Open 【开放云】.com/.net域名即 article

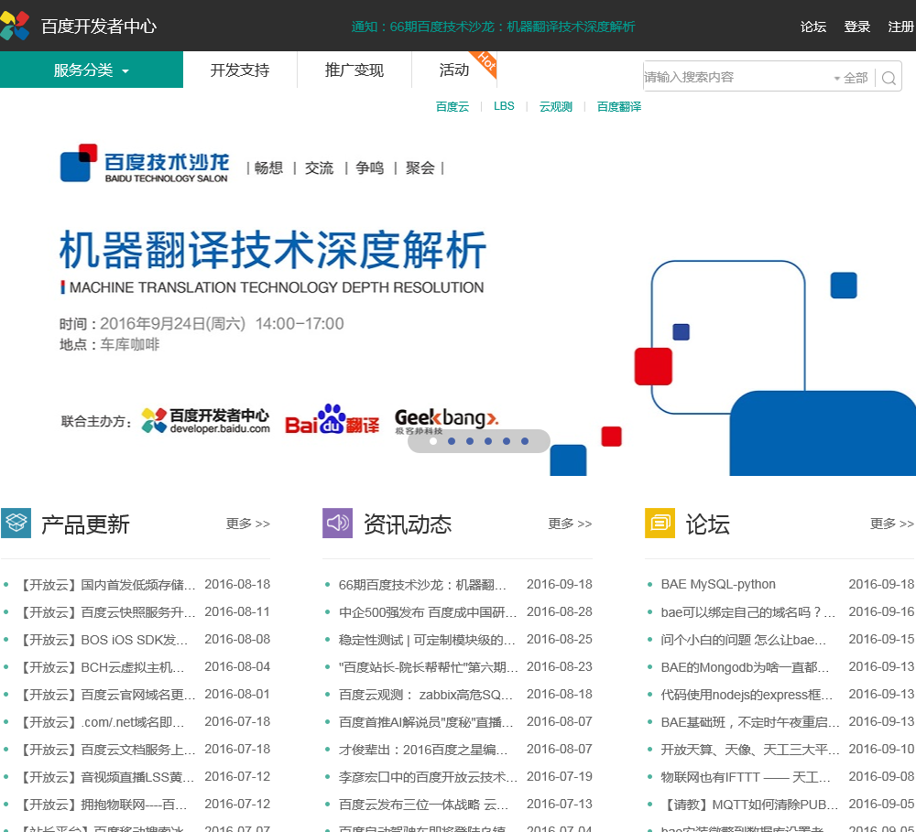(101, 721)
